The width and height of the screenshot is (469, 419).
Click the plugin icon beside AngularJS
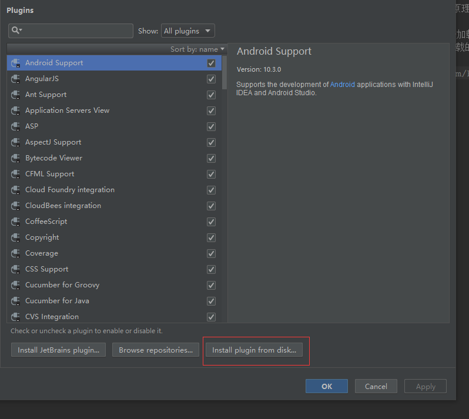[x=15, y=79]
